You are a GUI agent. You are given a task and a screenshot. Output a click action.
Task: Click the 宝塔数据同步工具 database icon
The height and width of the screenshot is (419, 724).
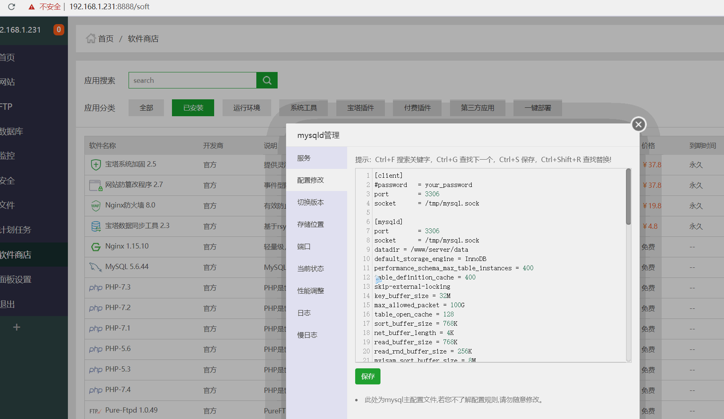pyautogui.click(x=96, y=226)
